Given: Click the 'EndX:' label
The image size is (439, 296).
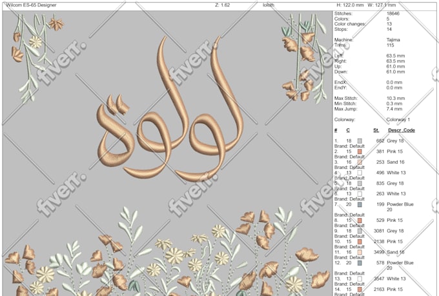Looking at the screenshot, I should click(x=340, y=83).
